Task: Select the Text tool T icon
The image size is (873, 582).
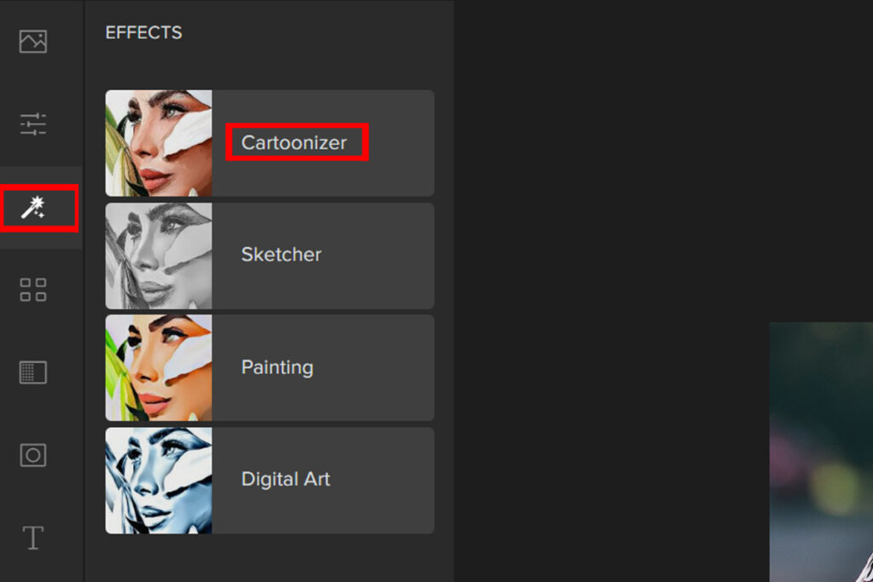Action: [x=33, y=538]
